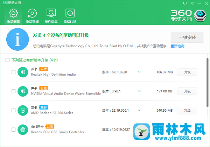The width and height of the screenshot is (210, 147).
Task: Click the AMD Radeon R7 200 Series name
Action: [52, 113]
